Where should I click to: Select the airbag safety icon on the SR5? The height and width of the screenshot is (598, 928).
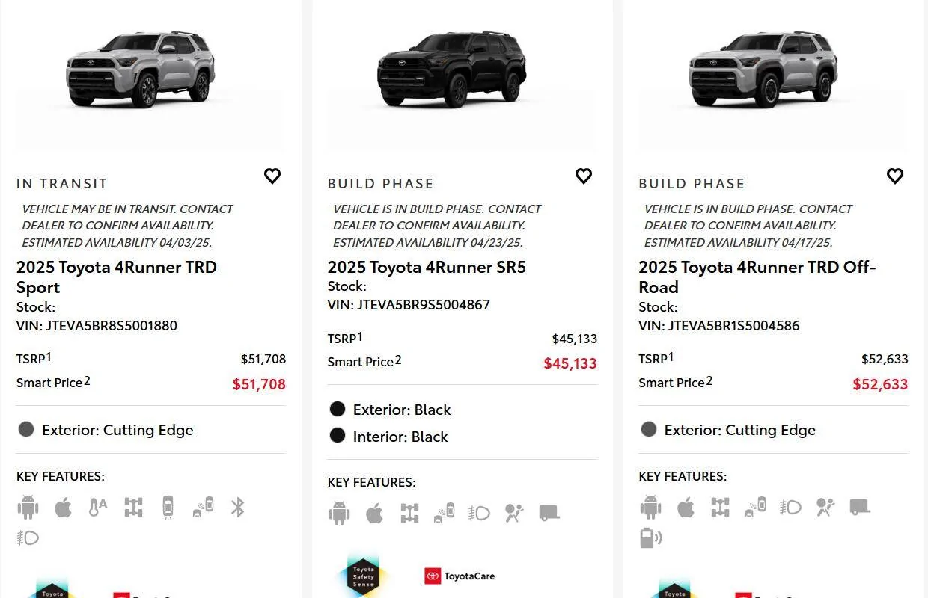513,513
